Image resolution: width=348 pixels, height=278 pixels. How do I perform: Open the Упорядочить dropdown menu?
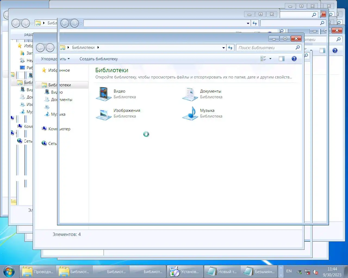point(55,59)
